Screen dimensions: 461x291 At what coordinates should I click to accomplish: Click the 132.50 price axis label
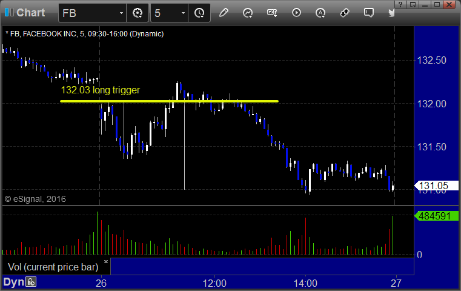tap(431, 60)
